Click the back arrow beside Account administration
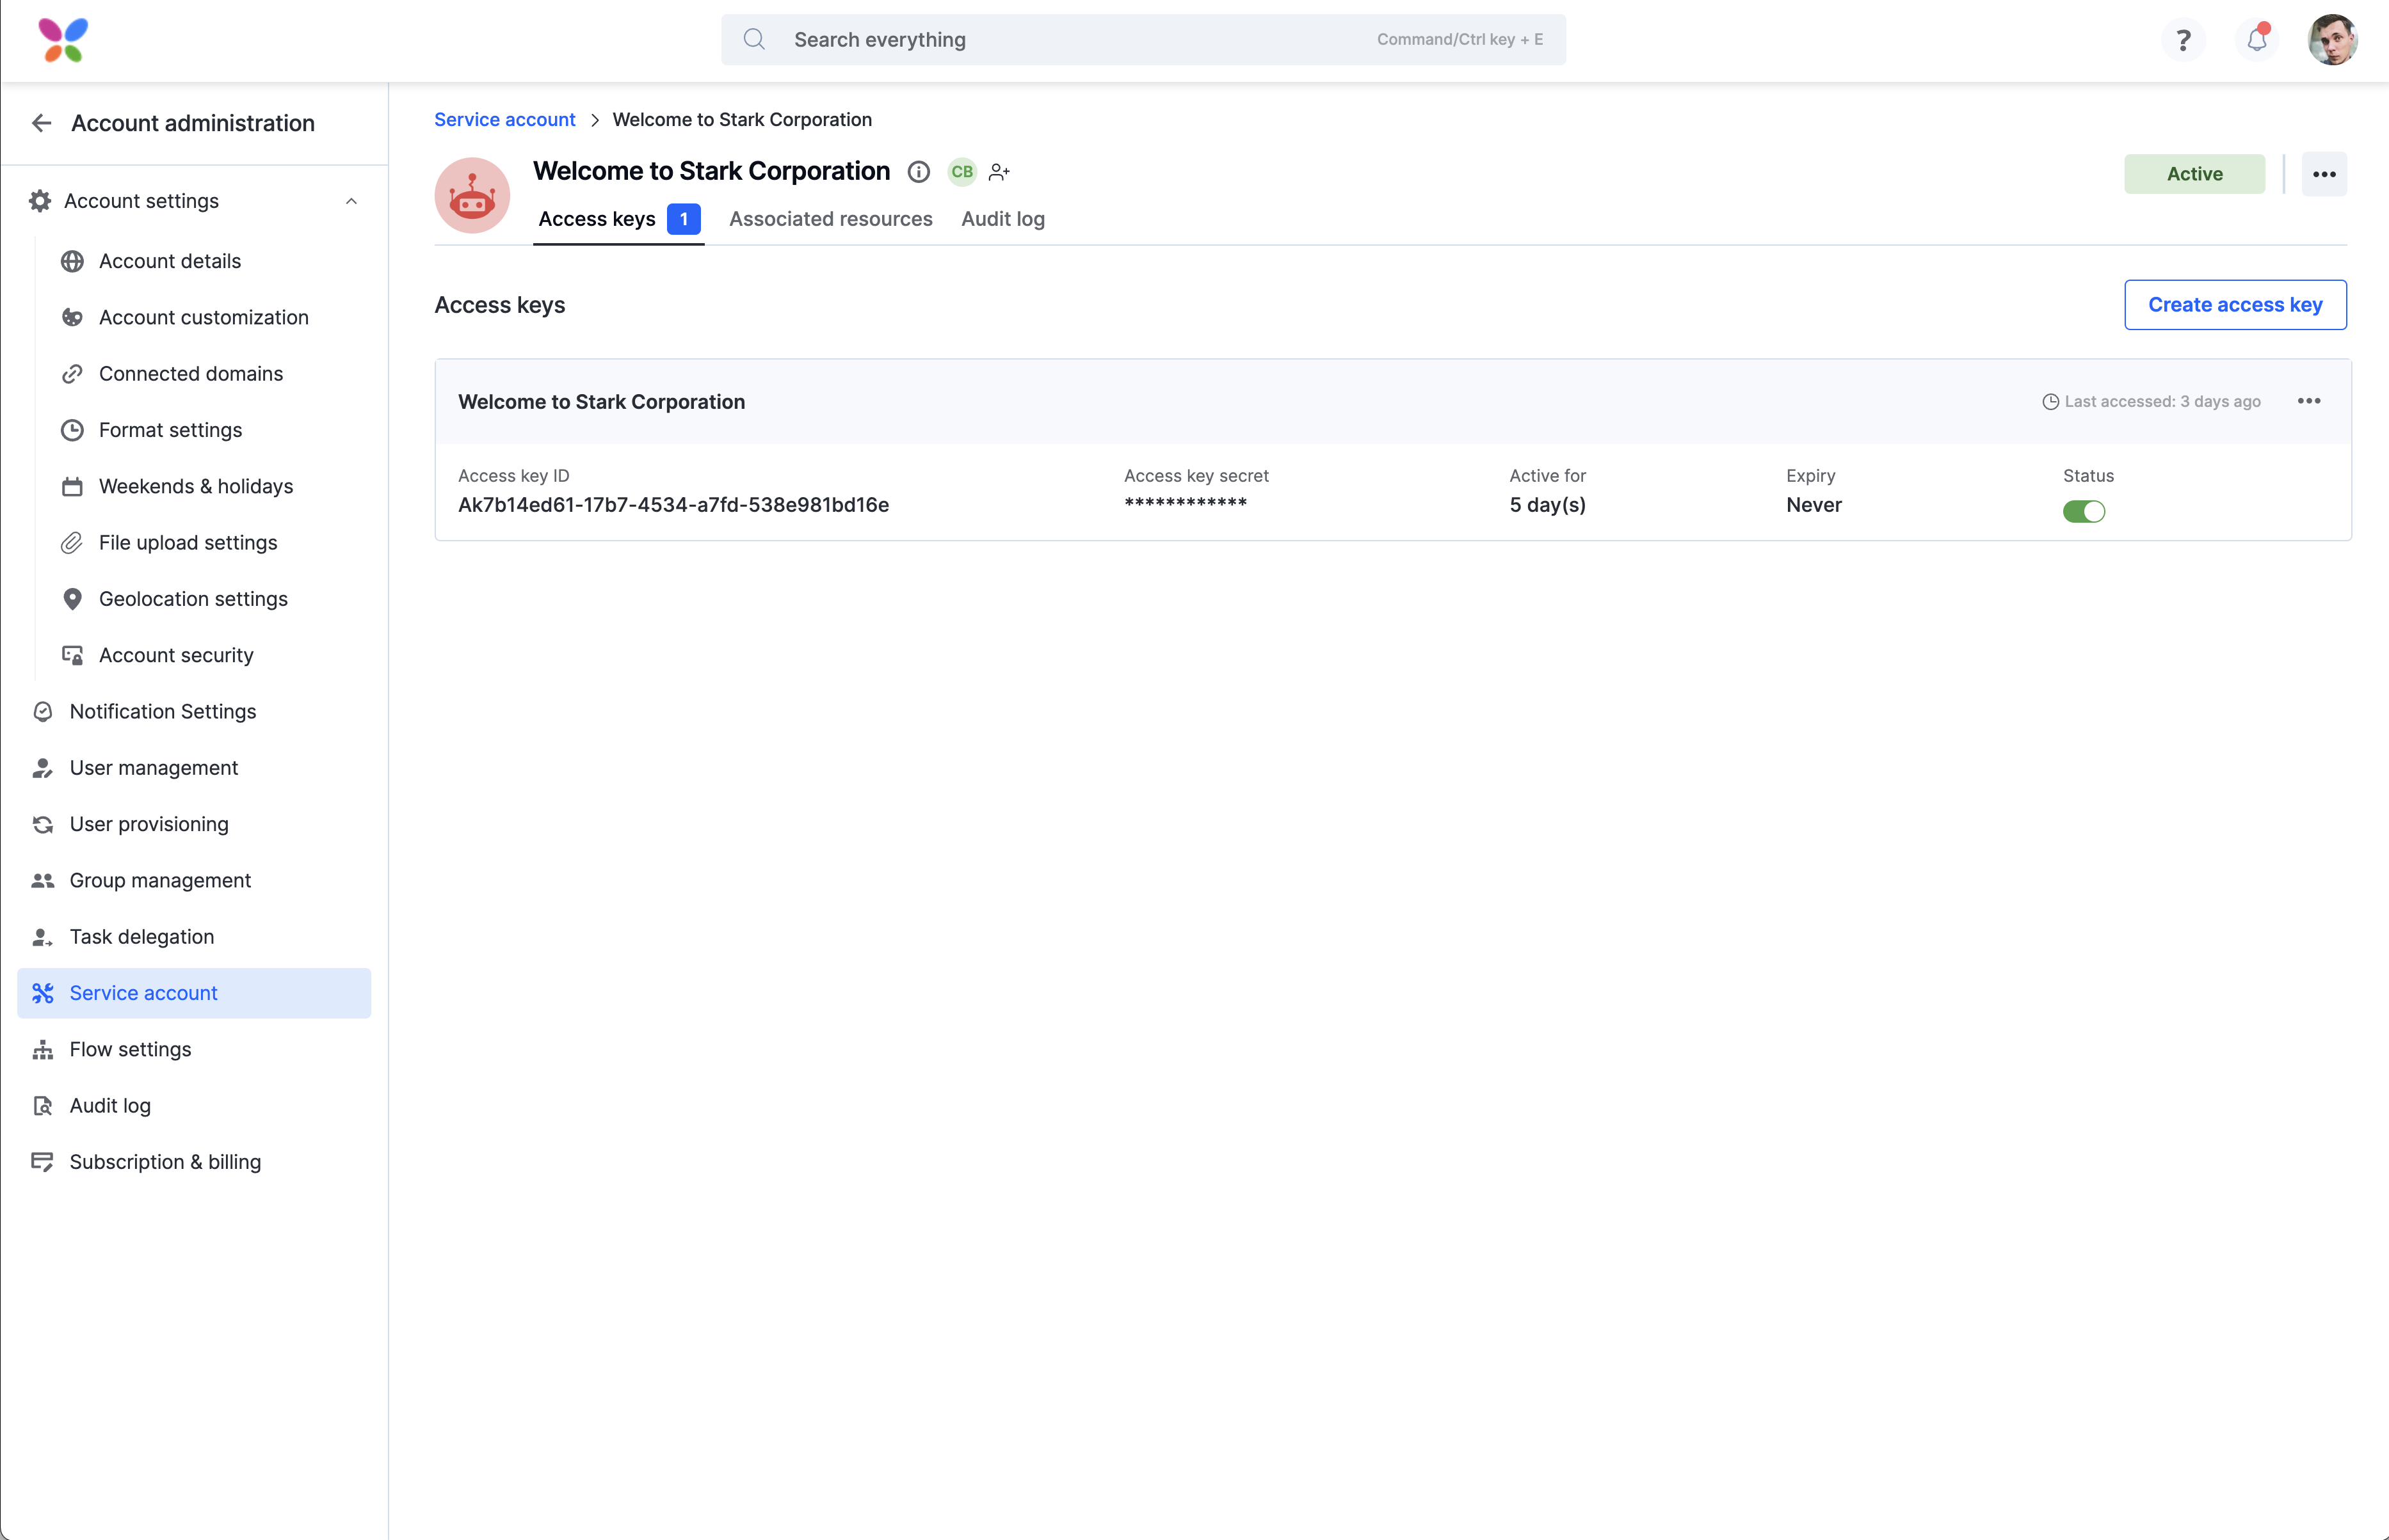Screen dimensions: 2389x1540 coord(42,123)
